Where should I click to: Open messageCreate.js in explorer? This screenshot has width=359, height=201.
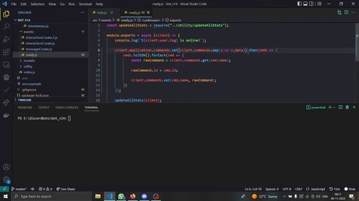[x=51, y=49]
